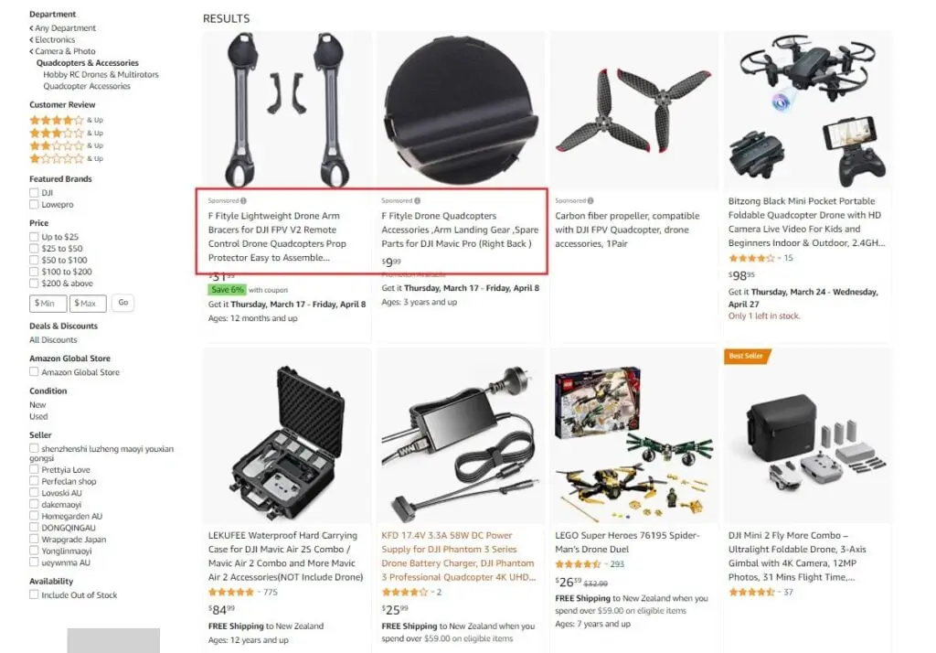This screenshot has height=653, width=936.
Task: Check the DJI brand checkbox
Action: (34, 192)
